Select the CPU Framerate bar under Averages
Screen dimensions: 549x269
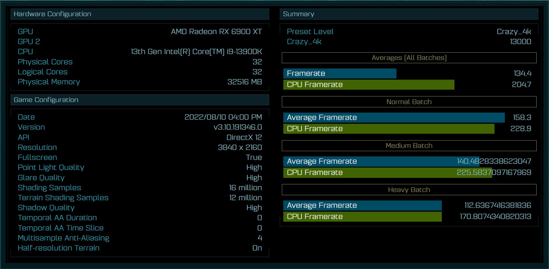pos(367,85)
